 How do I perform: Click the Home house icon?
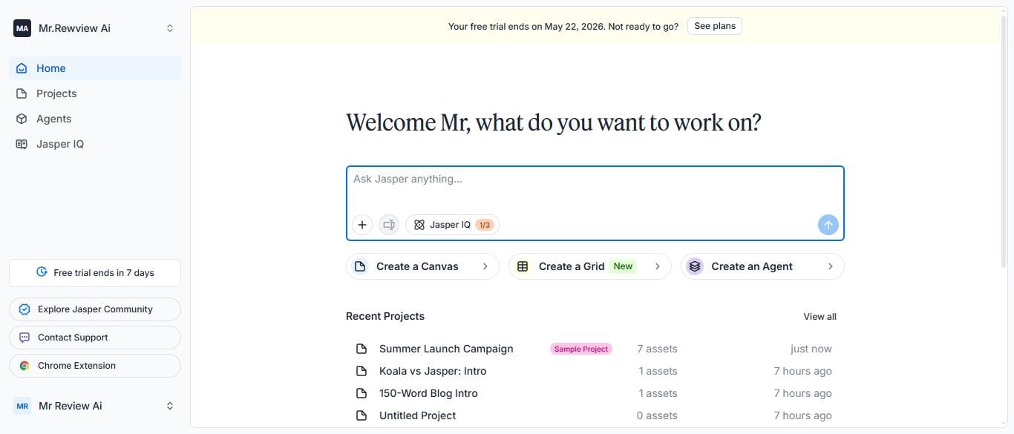22,68
